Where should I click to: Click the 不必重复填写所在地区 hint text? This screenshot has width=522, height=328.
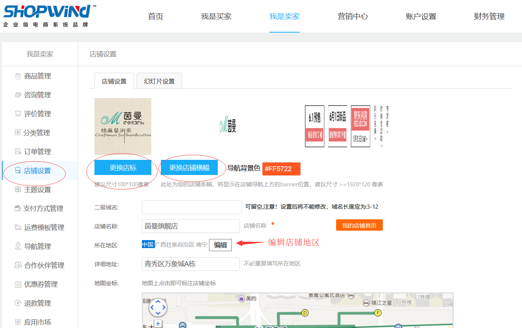coord(272,264)
